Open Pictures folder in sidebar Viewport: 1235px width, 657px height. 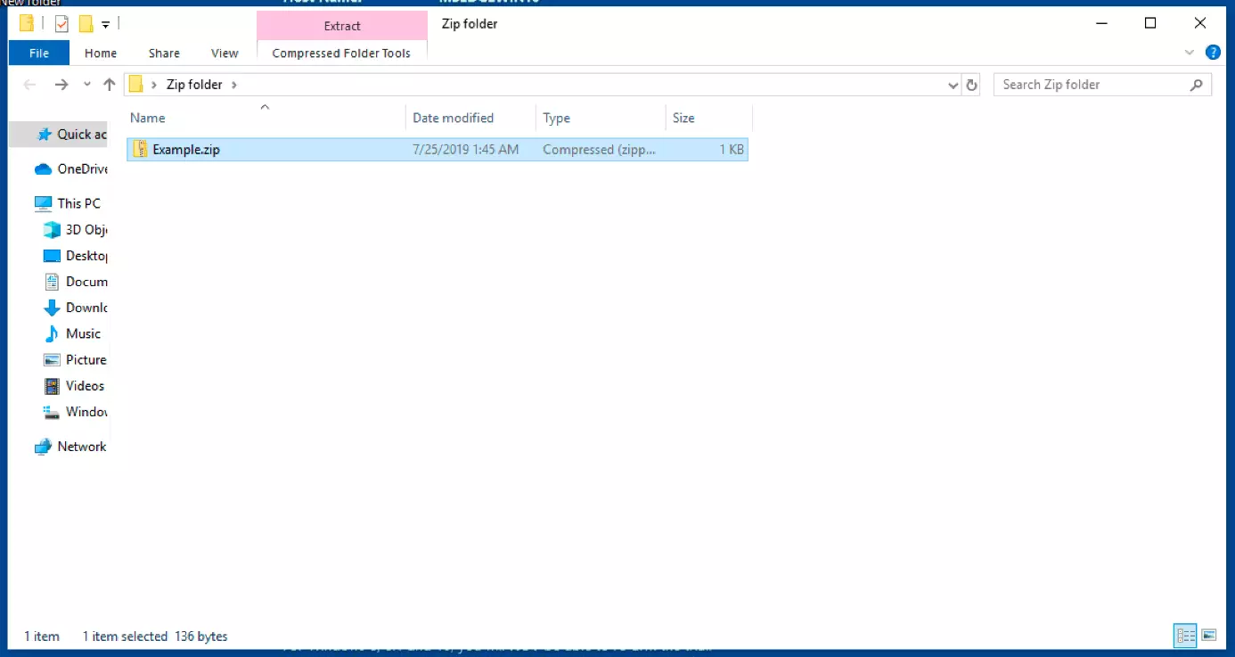76,360
